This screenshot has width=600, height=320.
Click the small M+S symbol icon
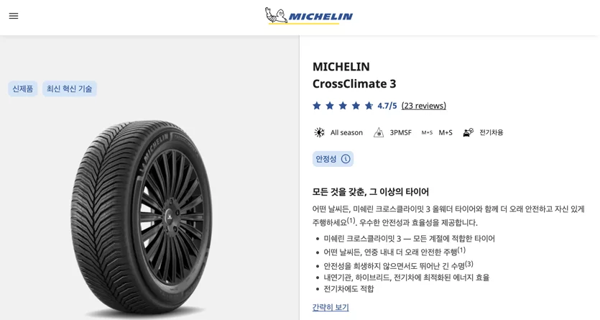427,132
